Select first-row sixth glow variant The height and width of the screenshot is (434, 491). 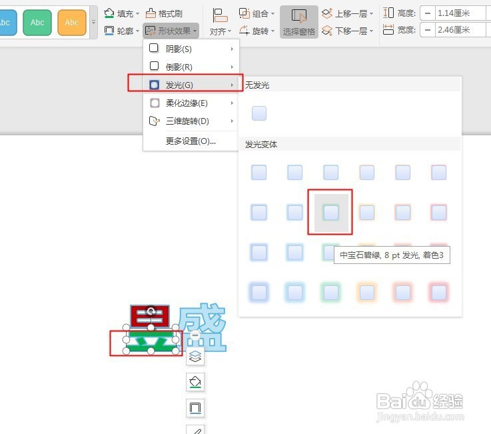coord(439,173)
